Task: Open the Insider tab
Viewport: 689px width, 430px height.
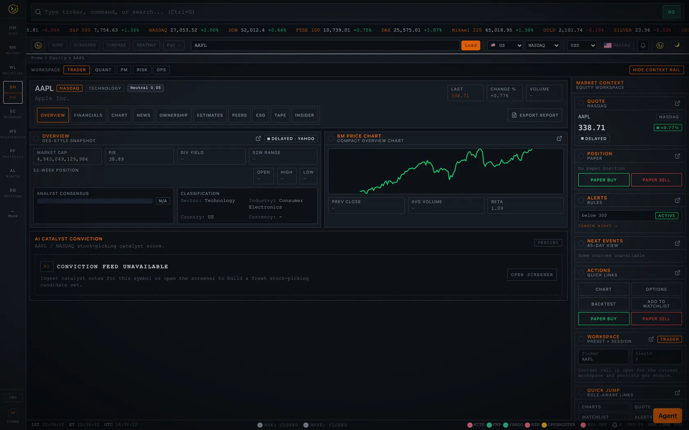Action: 305,115
